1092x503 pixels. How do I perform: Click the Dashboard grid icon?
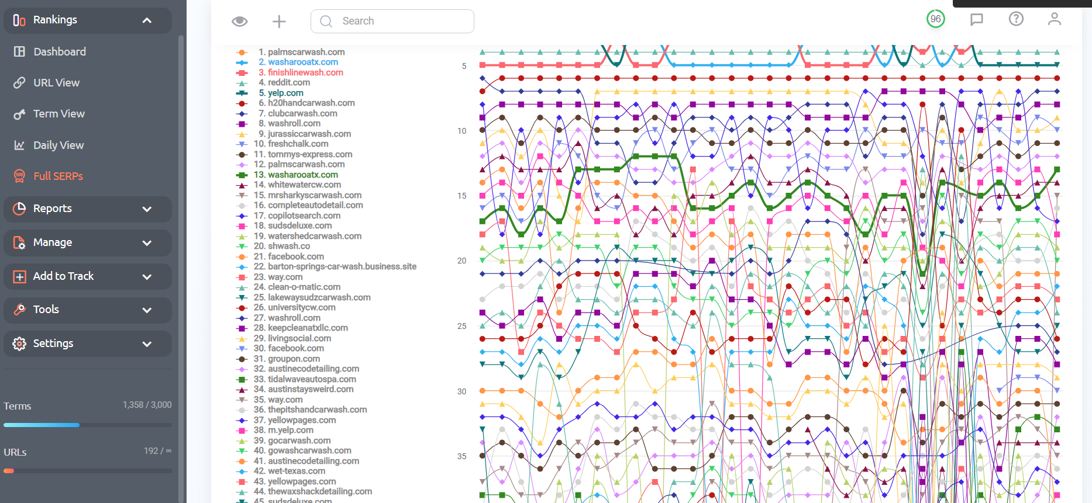(x=19, y=51)
